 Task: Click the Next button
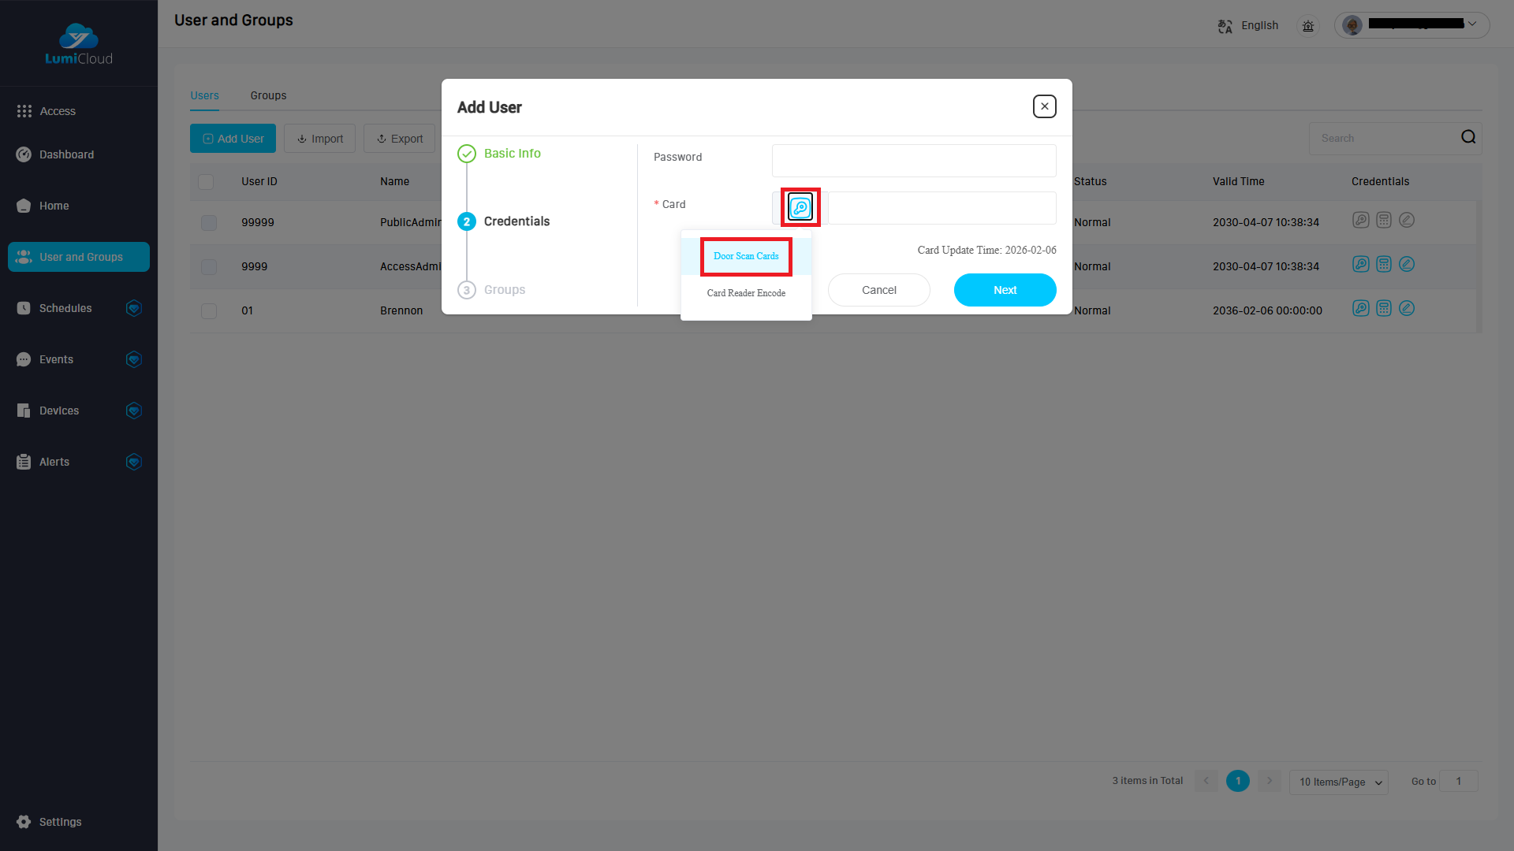coord(1005,290)
